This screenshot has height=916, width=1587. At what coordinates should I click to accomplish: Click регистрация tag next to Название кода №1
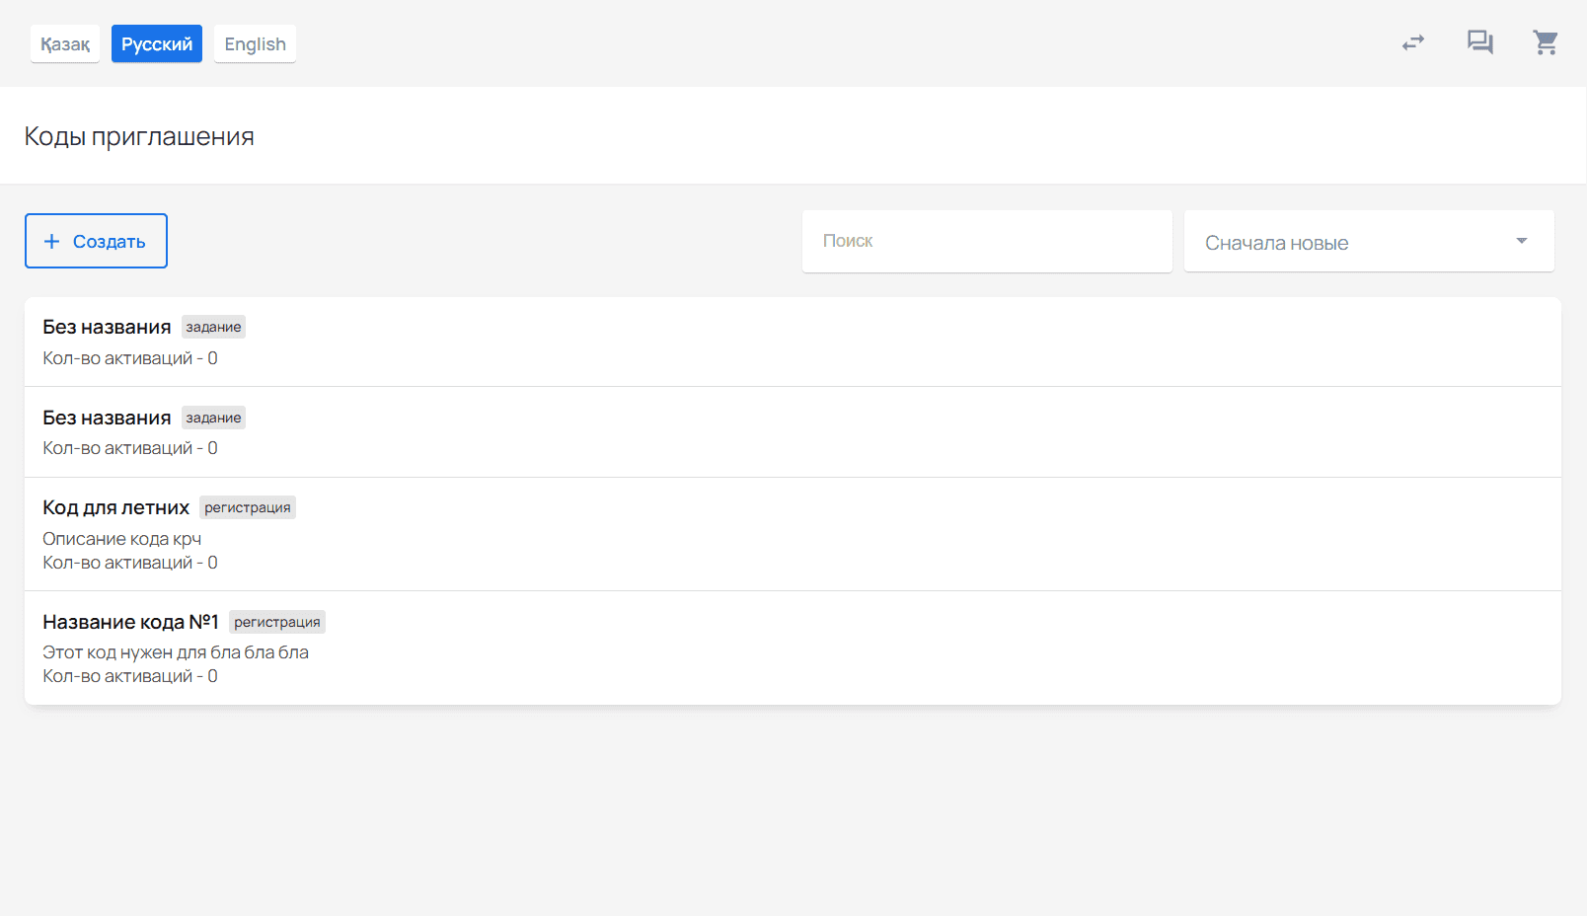pyautogui.click(x=277, y=622)
